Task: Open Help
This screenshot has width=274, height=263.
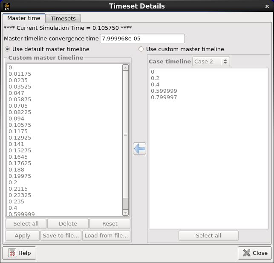Action: pos(19,253)
